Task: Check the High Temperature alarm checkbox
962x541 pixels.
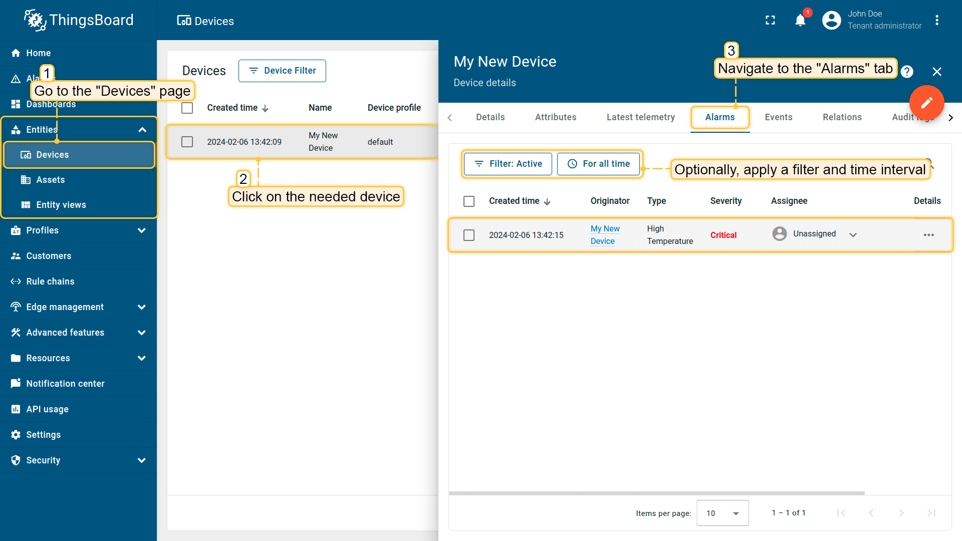Action: coord(469,235)
